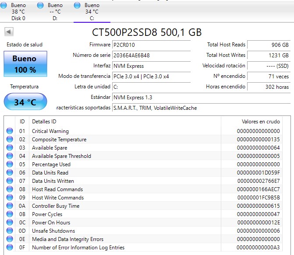Click the Nº encendido value 71 veces

pos(269,76)
